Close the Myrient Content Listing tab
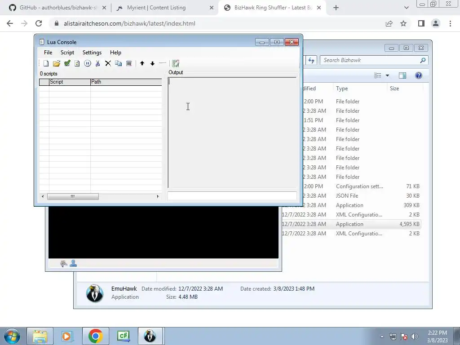460x345 pixels. click(212, 8)
